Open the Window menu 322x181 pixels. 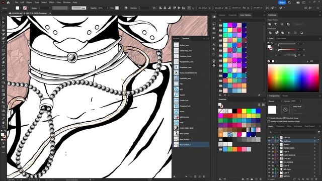point(67,3)
